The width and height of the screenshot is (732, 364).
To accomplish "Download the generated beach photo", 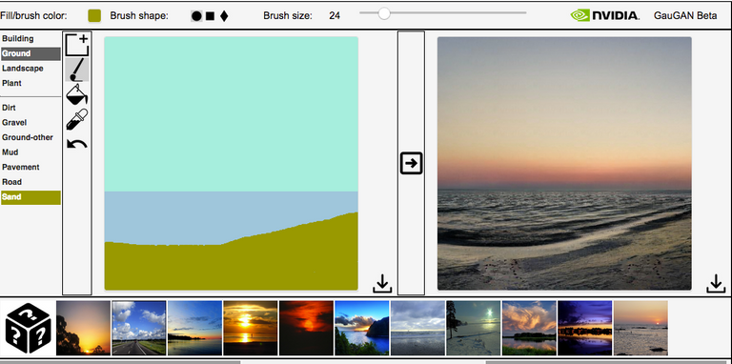I will (x=716, y=284).
